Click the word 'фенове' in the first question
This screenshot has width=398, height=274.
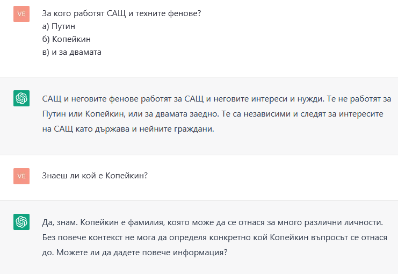point(184,13)
